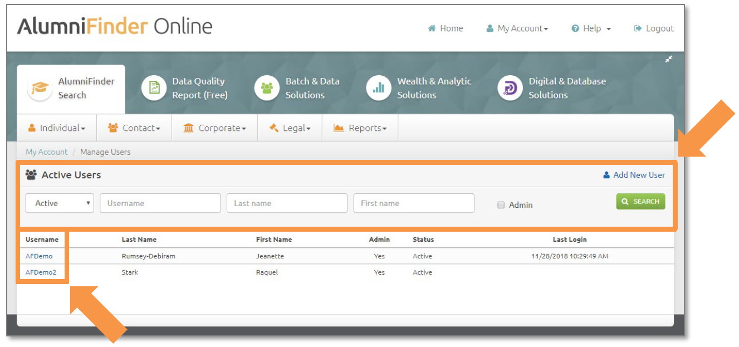Click the Admin column header
This screenshot has height=347, width=739.
[x=379, y=240]
